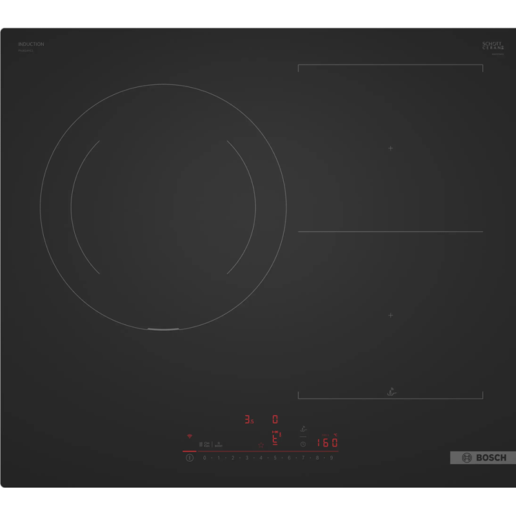Set power level 3 on the slider
Image resolution: width=516 pixels, height=516 pixels.
(x=247, y=458)
